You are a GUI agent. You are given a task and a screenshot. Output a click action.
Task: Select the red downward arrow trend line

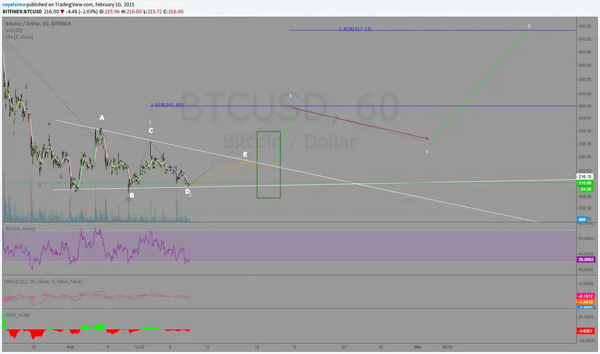[360, 123]
